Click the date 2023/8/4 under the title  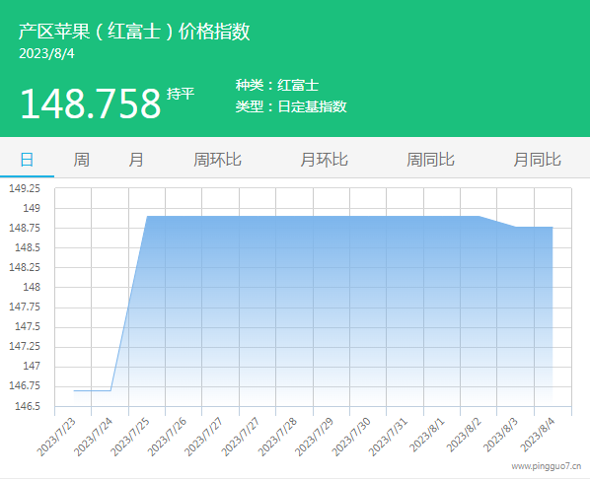click(x=46, y=54)
